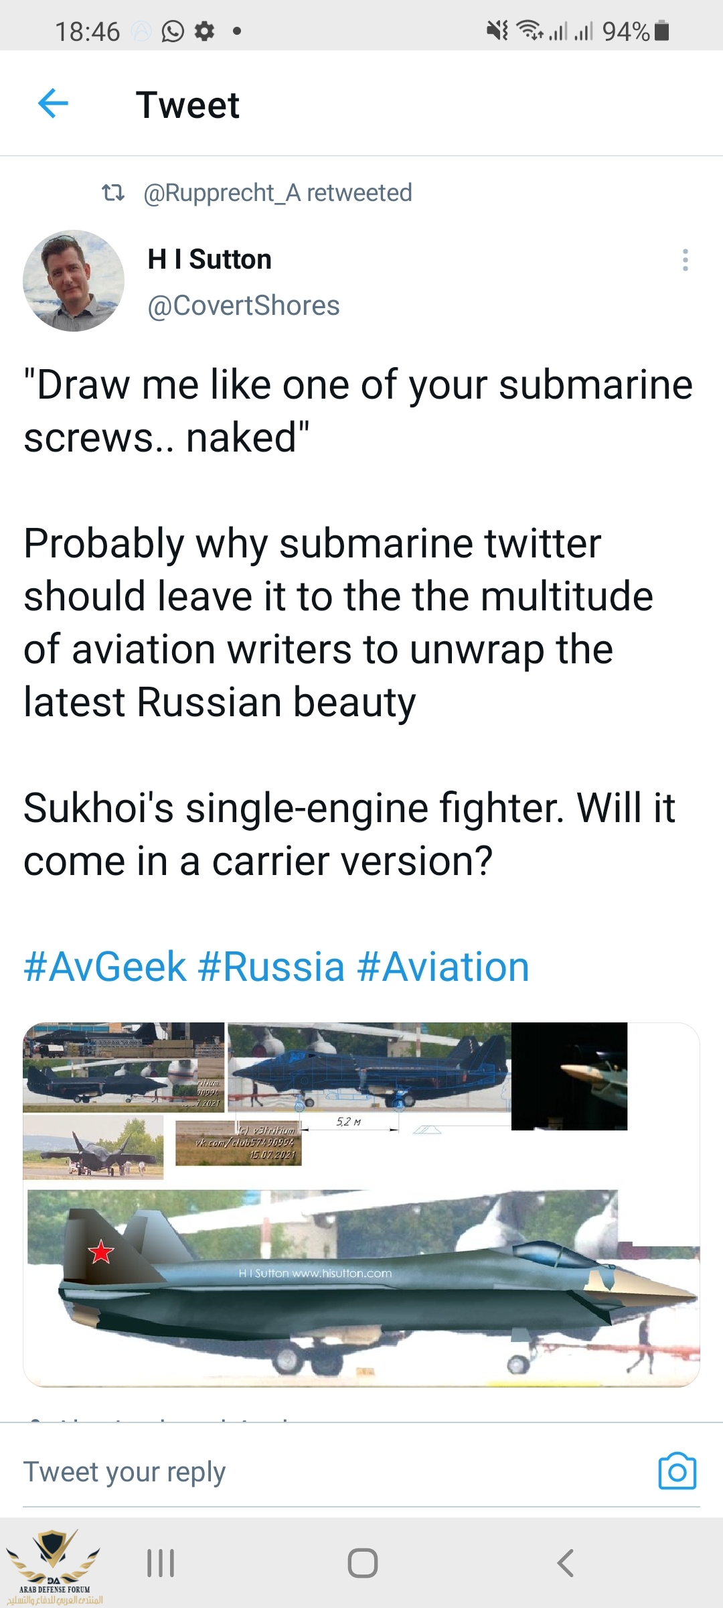
Task: Tap the settings gear in status bar
Action: tap(204, 31)
